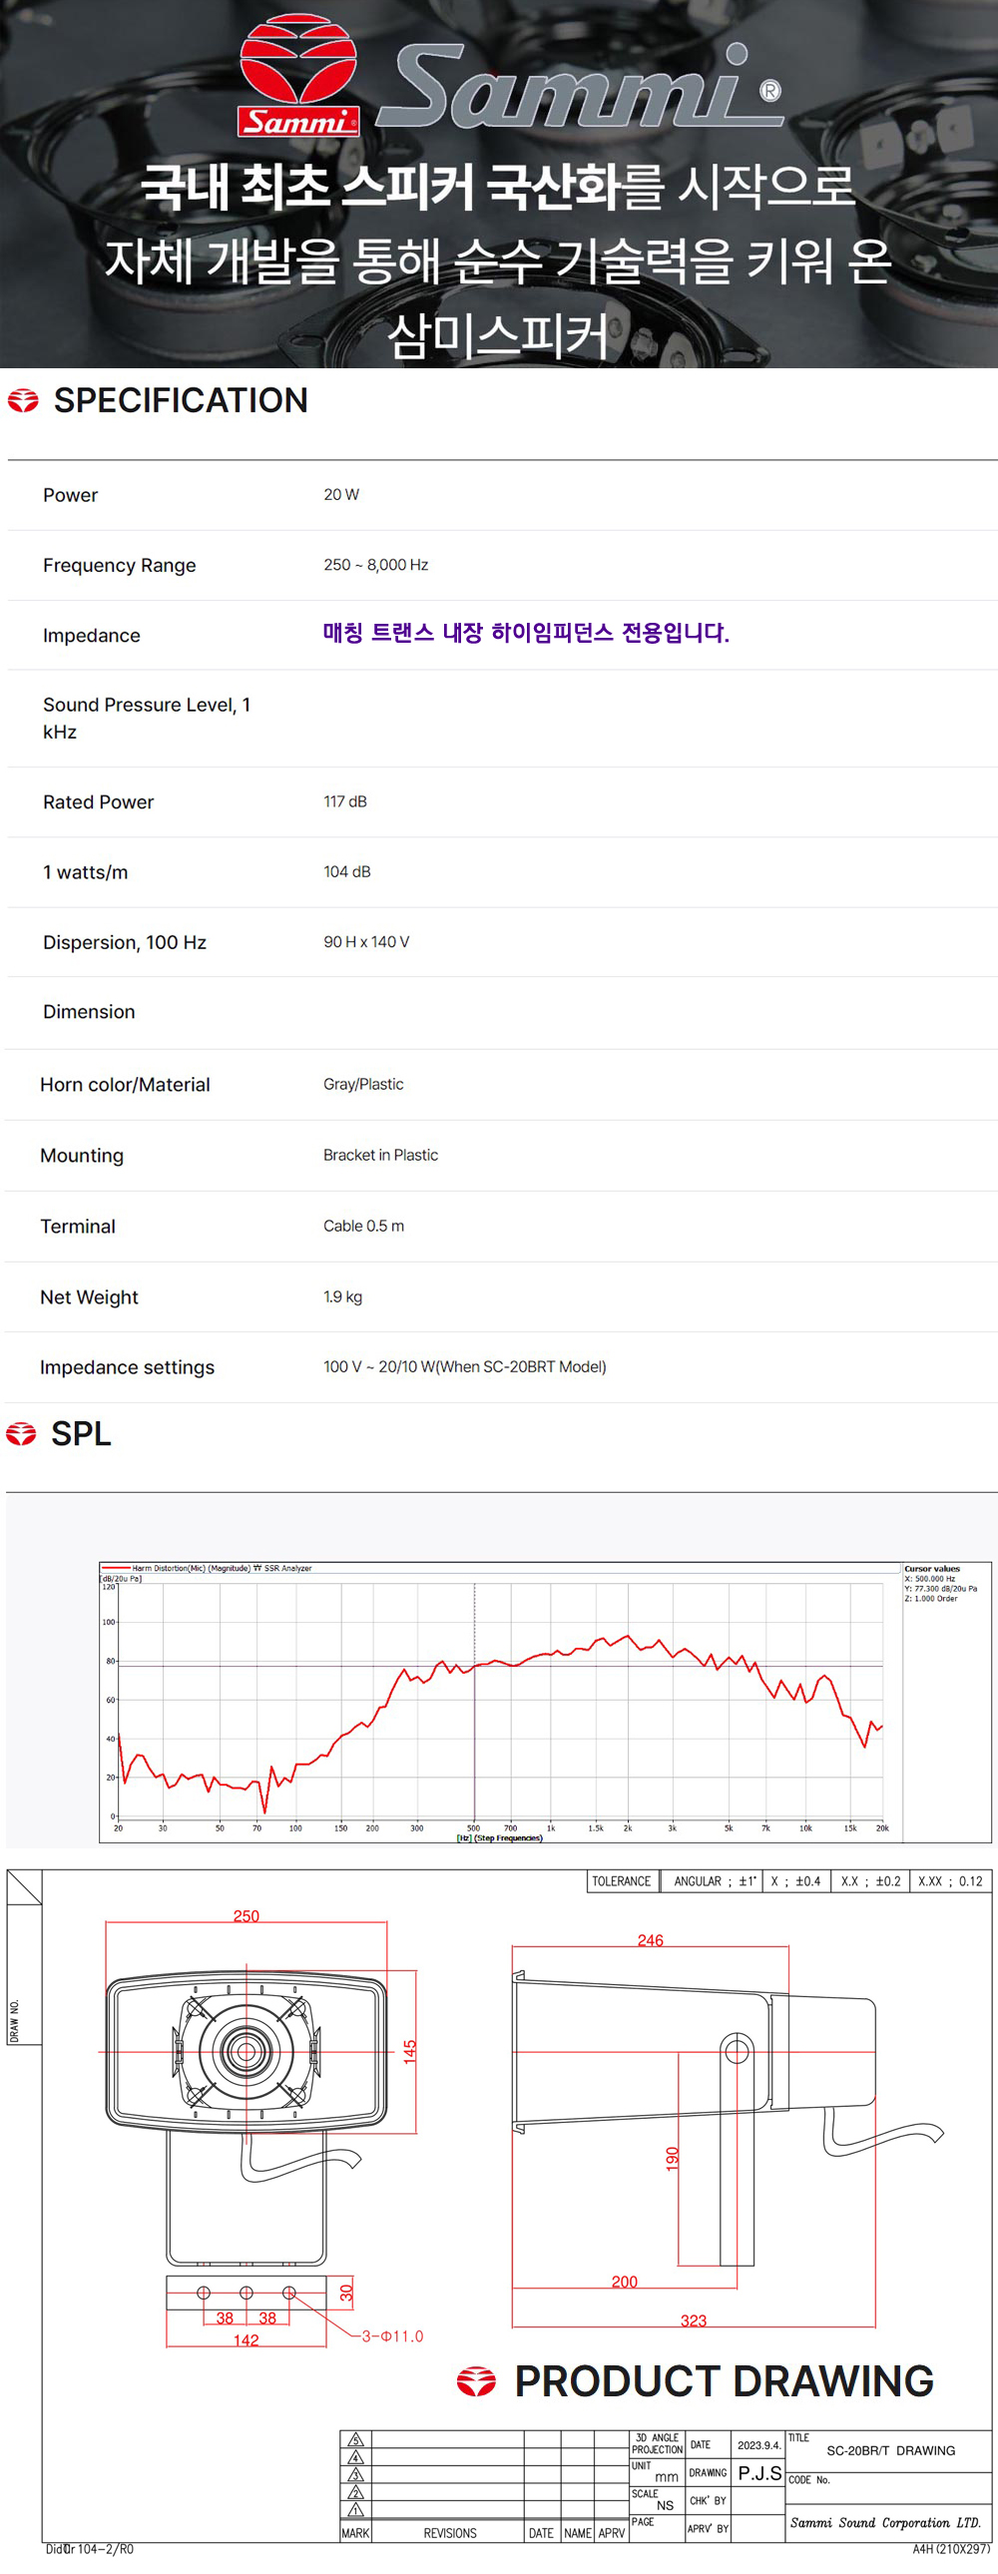This screenshot has width=998, height=2574.
Task: Click the '3-Φ11.0' hole callout
Action: click(x=392, y=2336)
